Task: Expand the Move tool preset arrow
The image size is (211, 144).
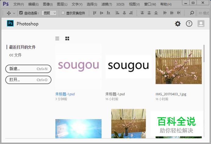Action: pos(14,13)
